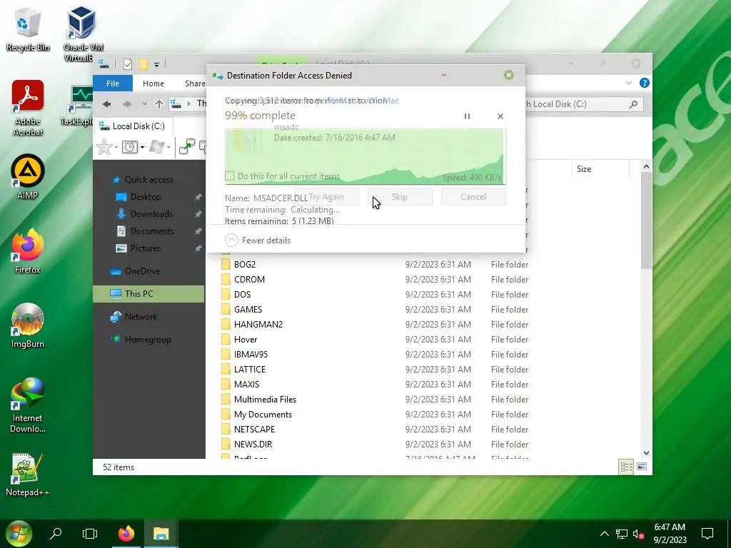Open Pictures in the navigation pane
Screen dimensions: 731x548
click(146, 248)
